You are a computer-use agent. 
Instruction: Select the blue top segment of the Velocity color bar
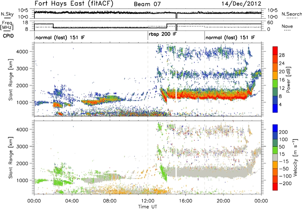275,128
